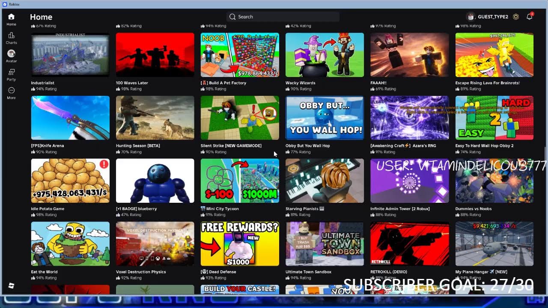
Task: Open the FAAAH!! game thumbnail
Action: click(x=410, y=55)
